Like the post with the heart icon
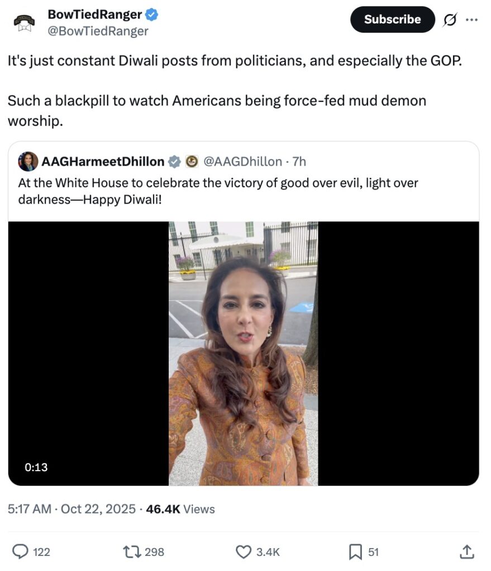 [244, 551]
